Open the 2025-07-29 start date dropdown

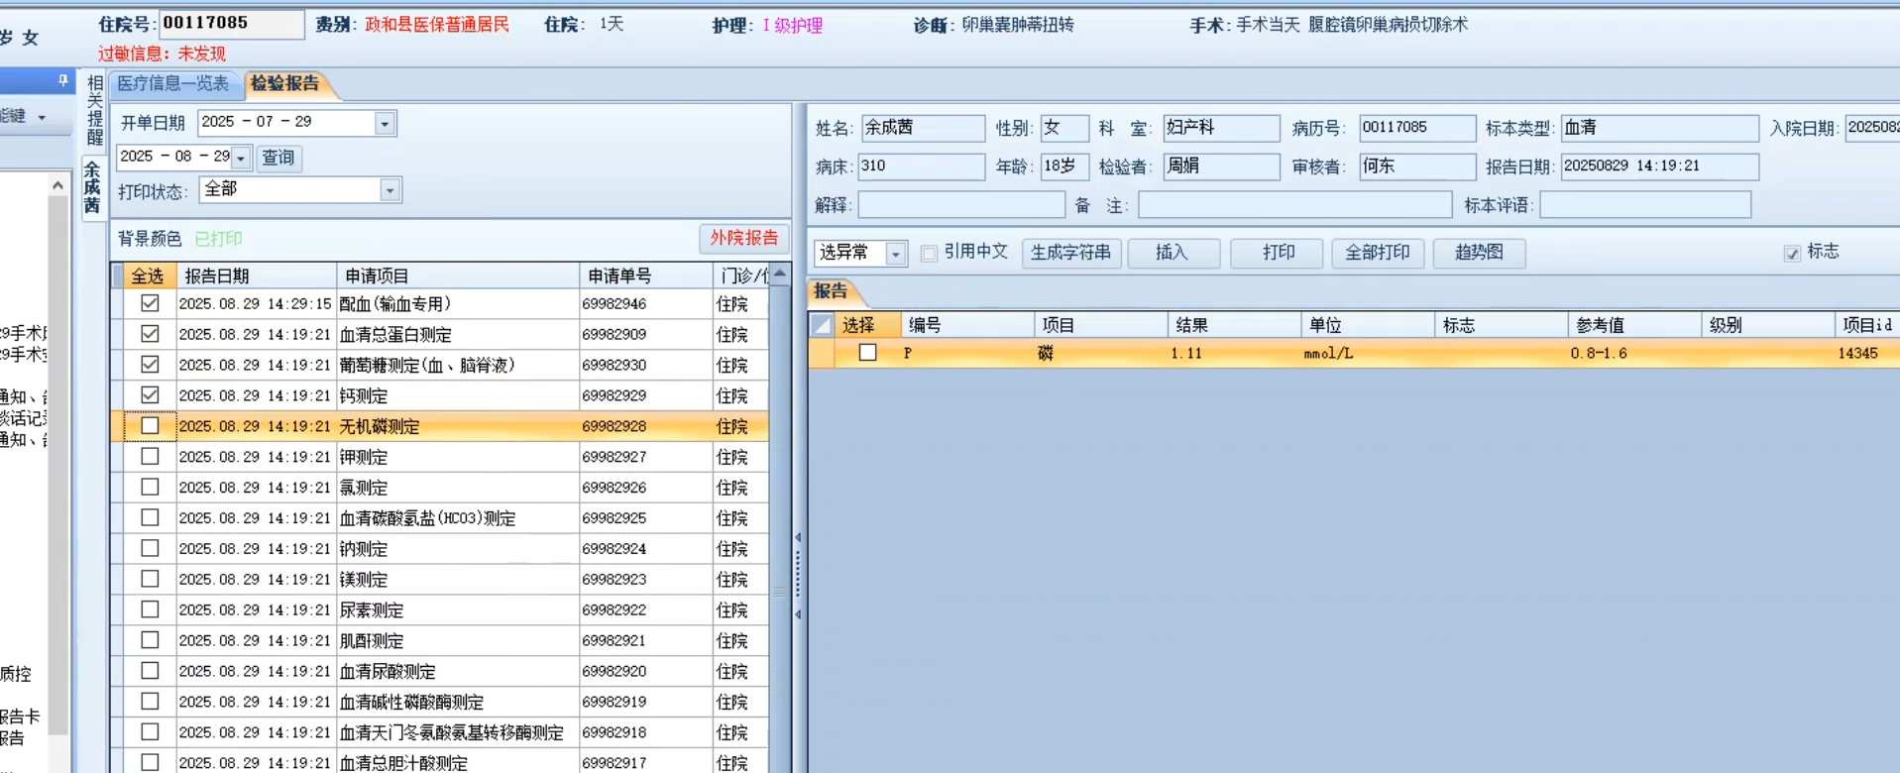[385, 123]
